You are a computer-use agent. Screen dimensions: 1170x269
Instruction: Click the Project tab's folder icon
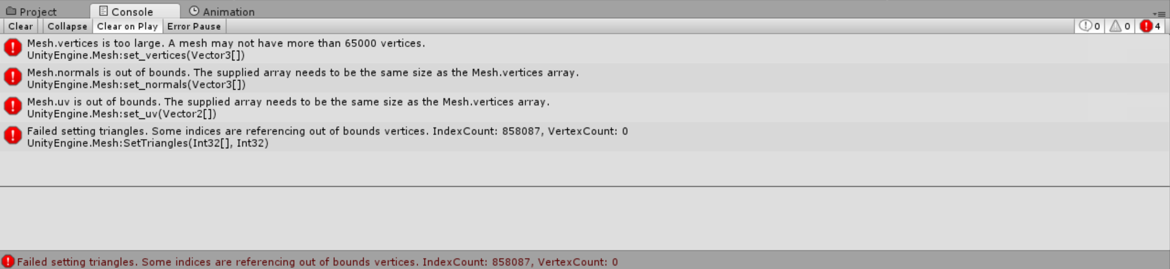(x=11, y=11)
